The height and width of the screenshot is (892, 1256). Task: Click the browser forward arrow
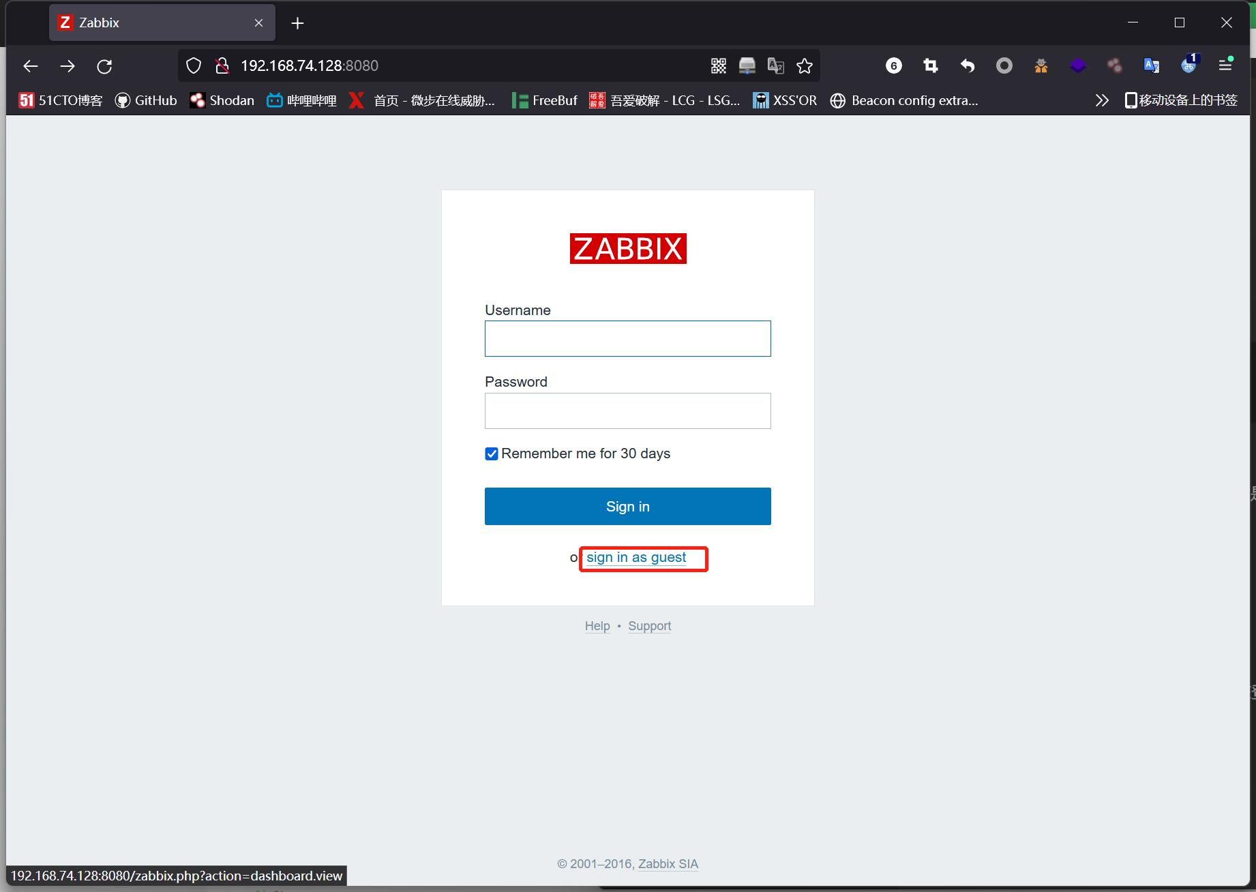(68, 66)
